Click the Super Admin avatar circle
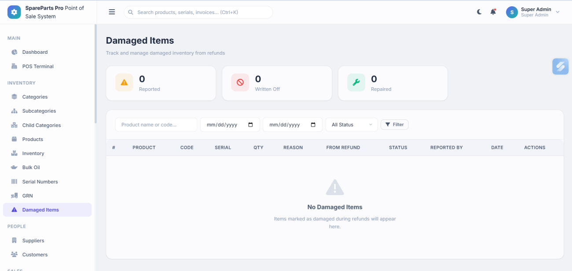 [x=512, y=12]
